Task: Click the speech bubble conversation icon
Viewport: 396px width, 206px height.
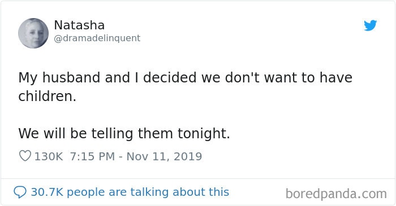Action: click(20, 192)
